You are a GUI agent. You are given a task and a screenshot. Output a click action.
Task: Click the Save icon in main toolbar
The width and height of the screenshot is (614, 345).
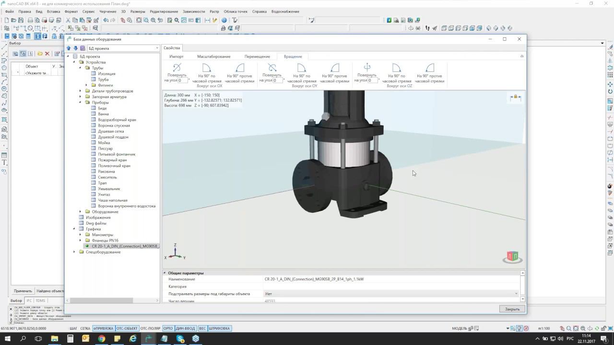pyautogui.click(x=21, y=20)
